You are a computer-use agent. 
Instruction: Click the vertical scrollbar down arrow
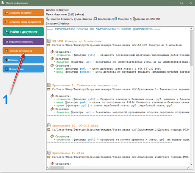pos(191,164)
